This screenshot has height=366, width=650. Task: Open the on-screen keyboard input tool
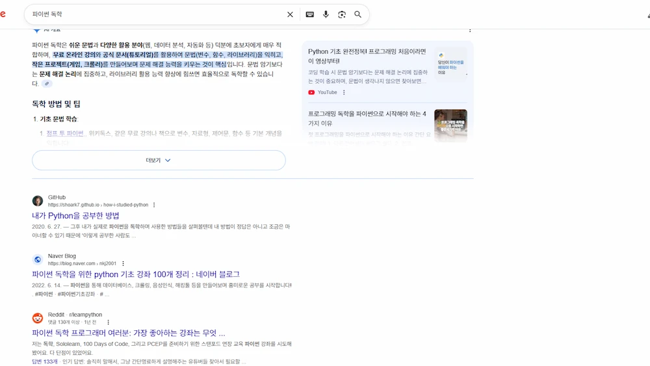pyautogui.click(x=310, y=14)
